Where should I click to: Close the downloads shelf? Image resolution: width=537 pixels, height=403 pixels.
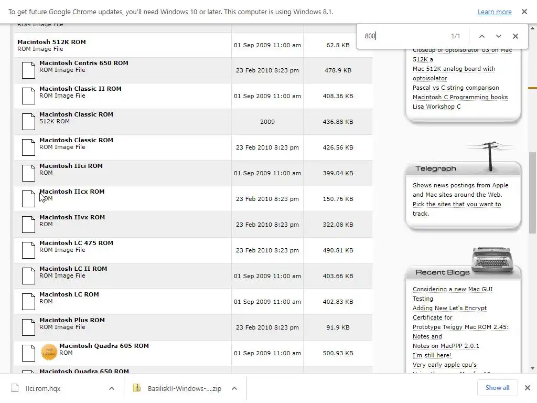[528, 388]
